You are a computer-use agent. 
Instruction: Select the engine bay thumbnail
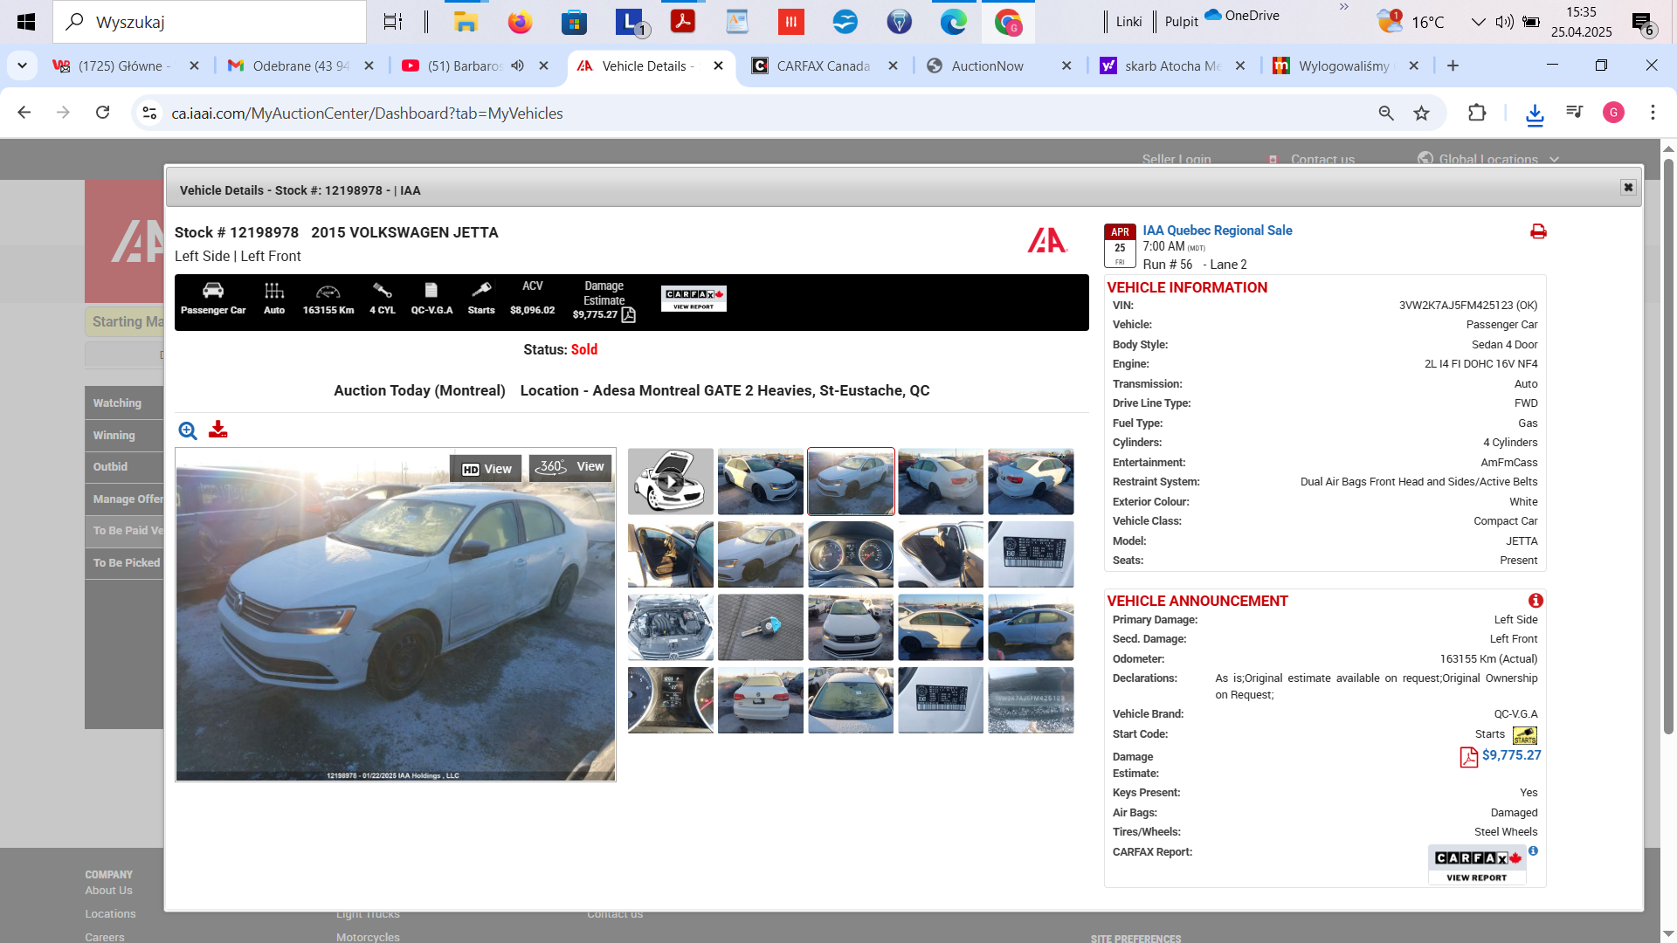click(670, 628)
